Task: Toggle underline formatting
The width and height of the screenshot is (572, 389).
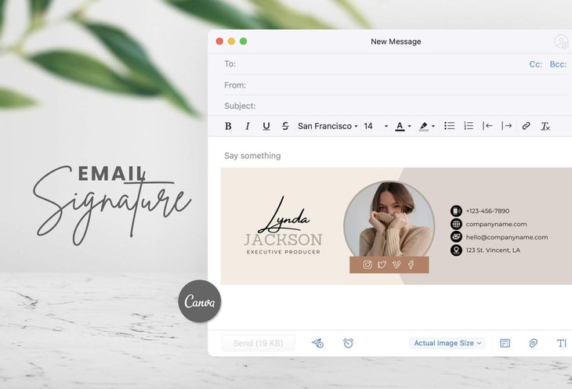Action: pos(266,126)
